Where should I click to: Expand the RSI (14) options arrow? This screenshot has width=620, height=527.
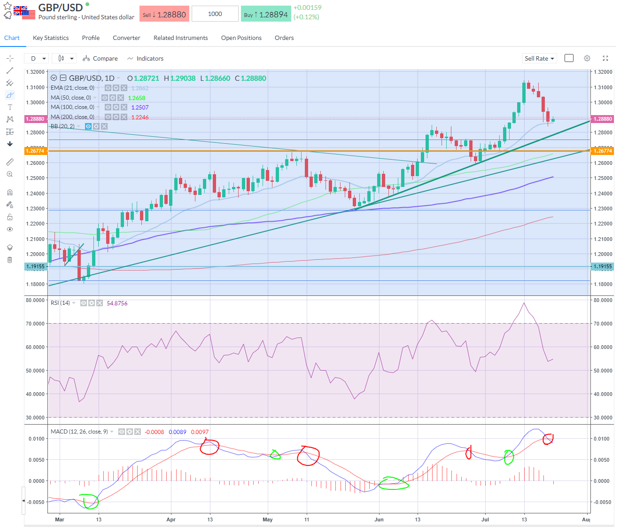[x=74, y=303]
